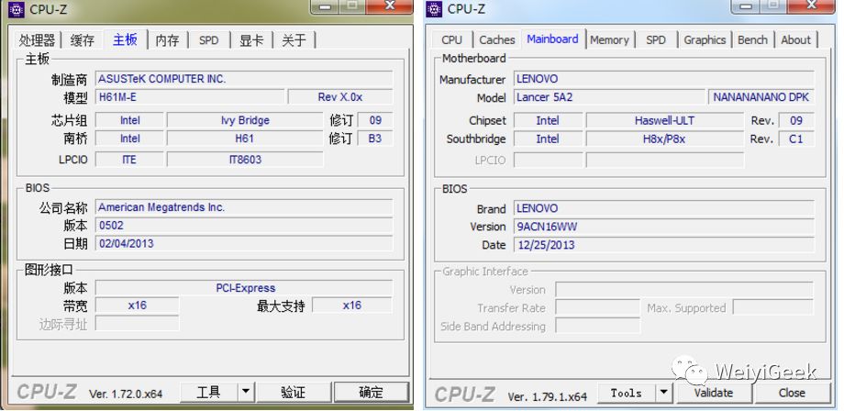Open the About tab in the right window

pyautogui.click(x=795, y=39)
